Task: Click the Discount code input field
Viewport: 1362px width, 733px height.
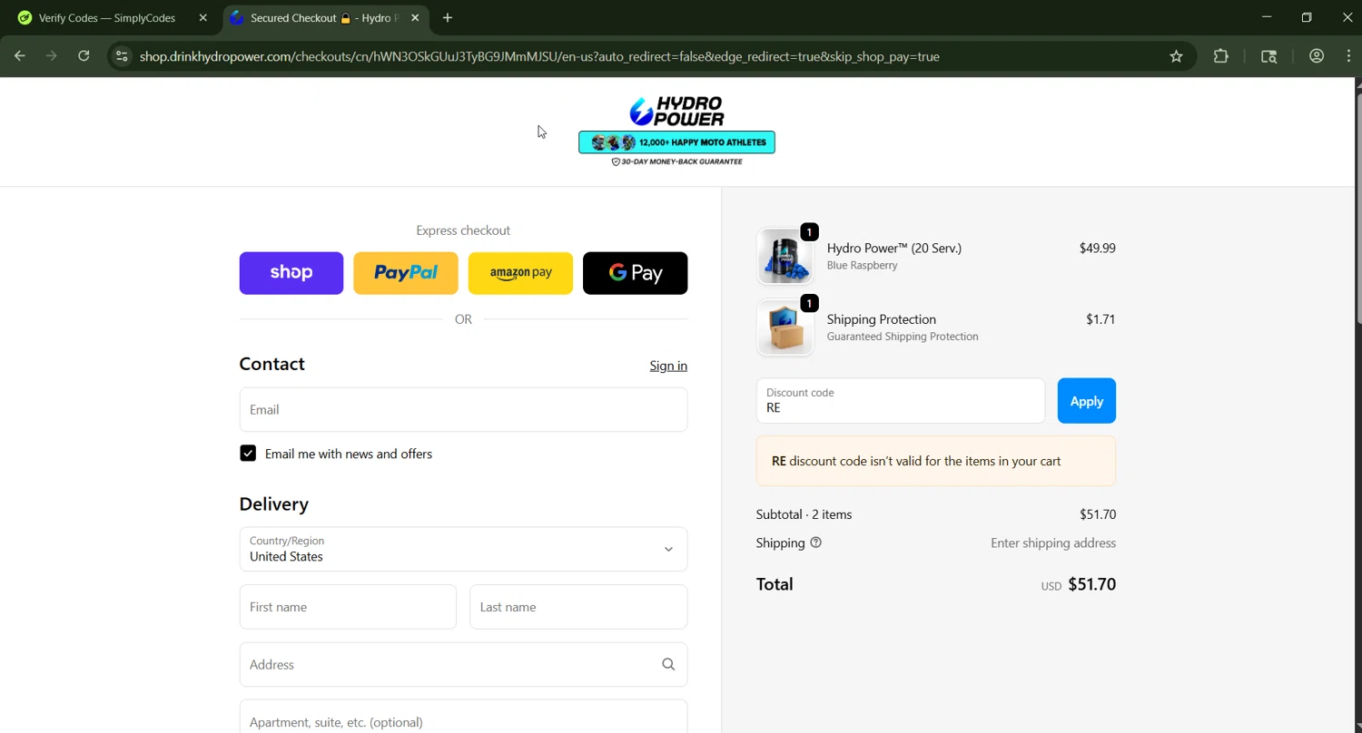Action: coord(901,401)
